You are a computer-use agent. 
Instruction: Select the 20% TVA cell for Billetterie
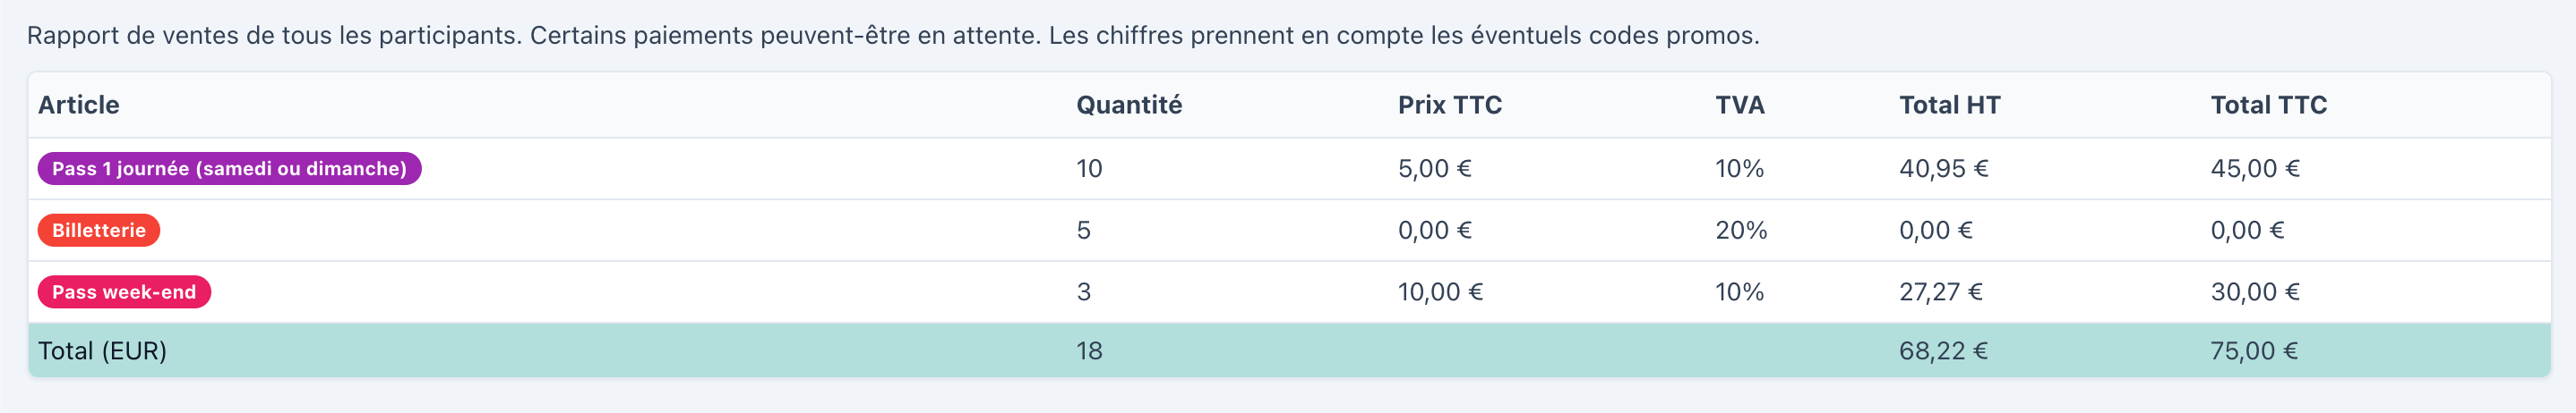click(x=1741, y=231)
